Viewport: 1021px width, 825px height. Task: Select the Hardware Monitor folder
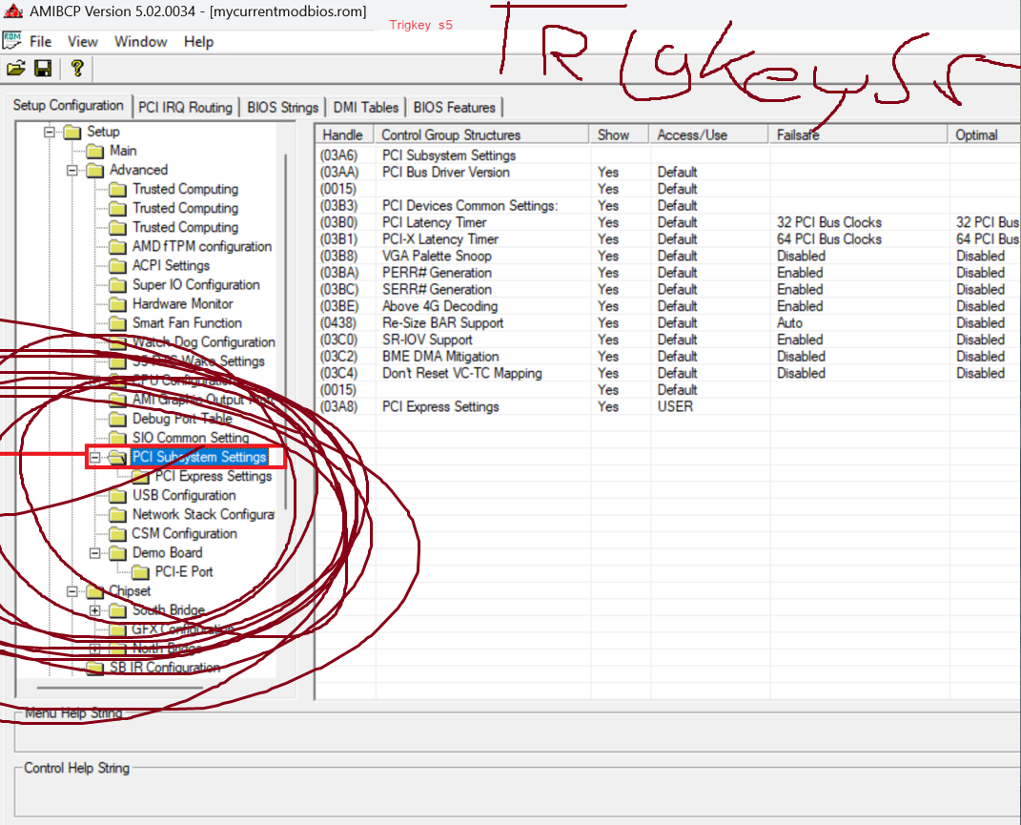coord(172,303)
